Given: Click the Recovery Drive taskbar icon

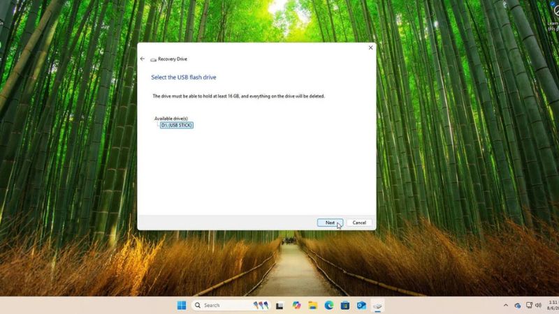Looking at the screenshot, I should click(x=377, y=306).
